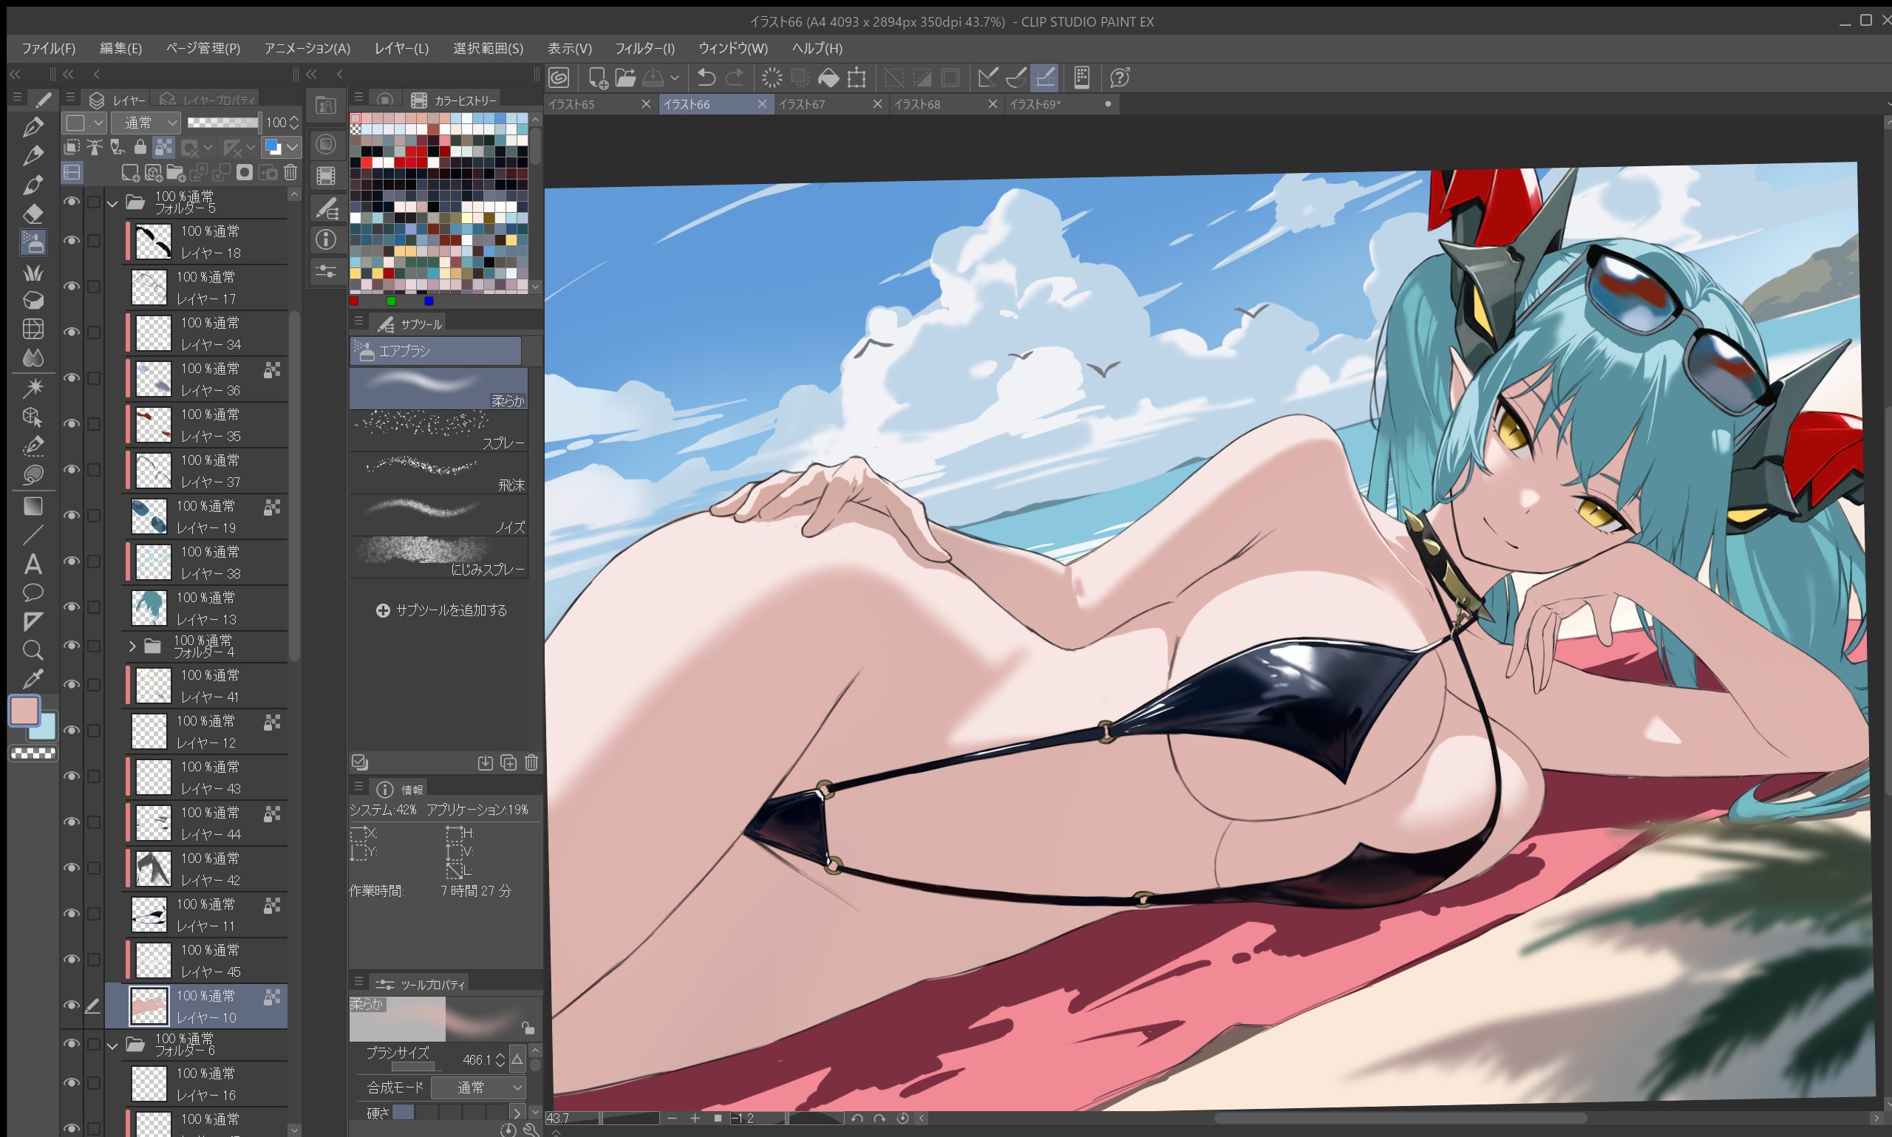This screenshot has height=1137, width=1892.
Task: Hide layer レイヤー 34 with the eye
Action: (71, 332)
